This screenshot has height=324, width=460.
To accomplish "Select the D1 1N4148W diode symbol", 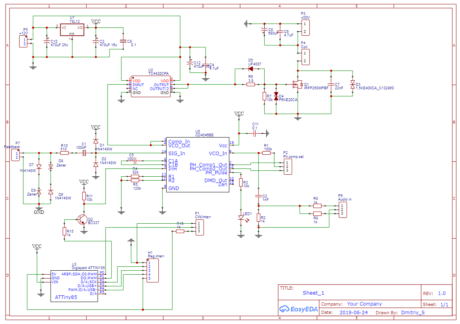I will 96,141.
